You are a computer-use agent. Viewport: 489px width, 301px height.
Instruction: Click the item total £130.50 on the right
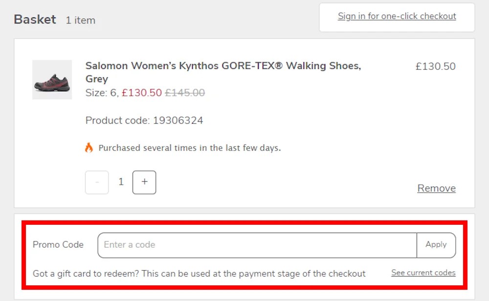coord(435,66)
